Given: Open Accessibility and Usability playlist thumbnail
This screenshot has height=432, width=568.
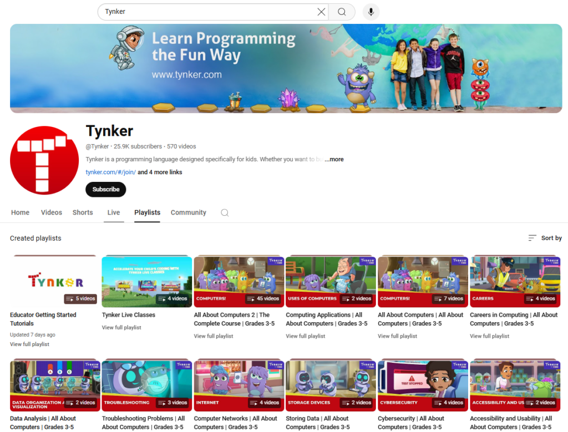Looking at the screenshot, I should [515, 385].
